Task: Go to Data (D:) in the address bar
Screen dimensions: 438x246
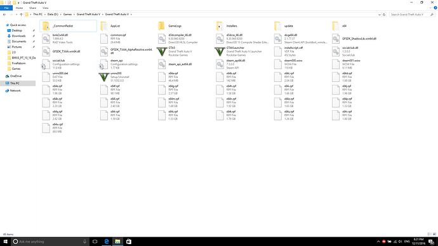Action: (x=53, y=15)
